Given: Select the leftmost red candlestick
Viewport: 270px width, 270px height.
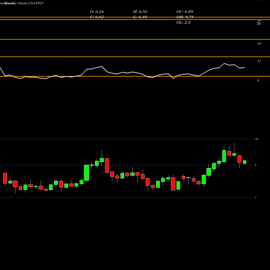Looking at the screenshot, I should click(5, 178).
